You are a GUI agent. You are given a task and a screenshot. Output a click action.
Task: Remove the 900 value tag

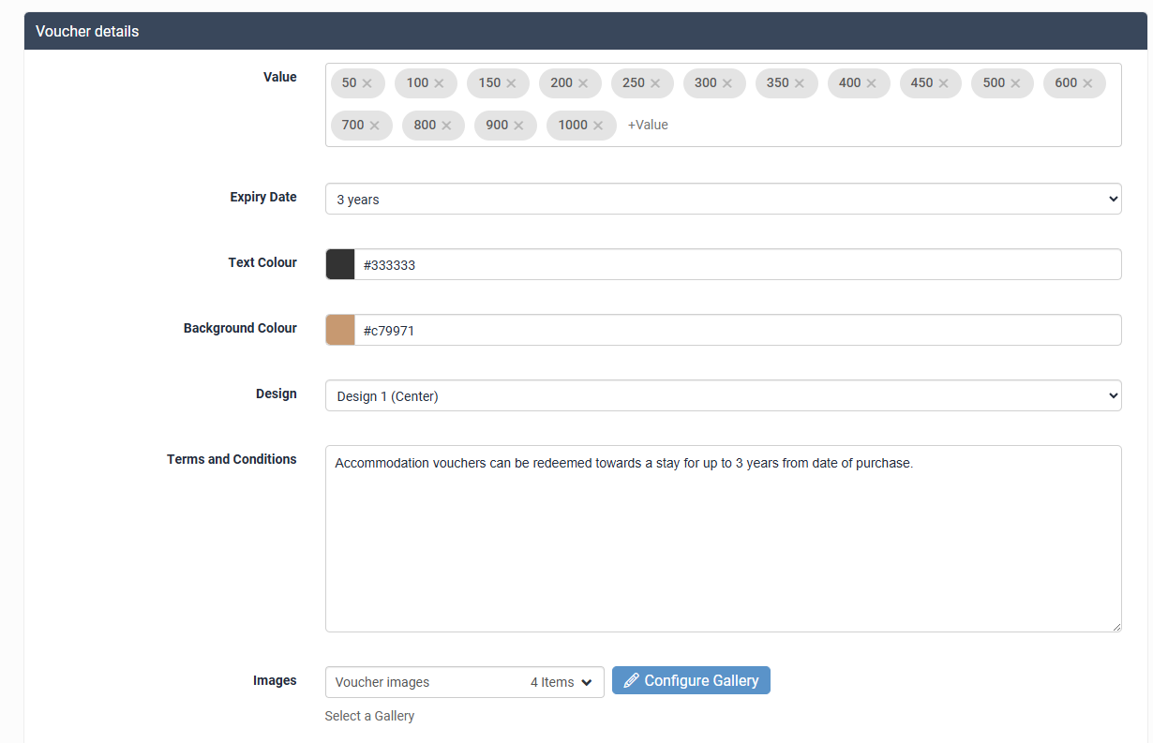coord(518,126)
